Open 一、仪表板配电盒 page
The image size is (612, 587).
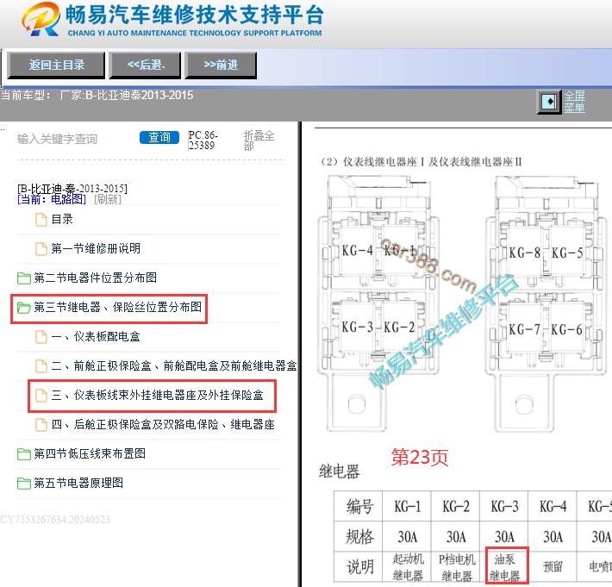pos(96,336)
